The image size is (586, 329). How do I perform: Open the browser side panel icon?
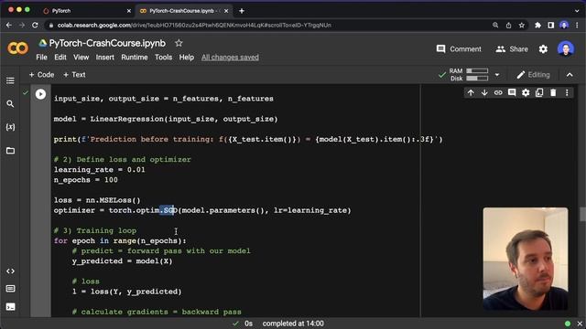(551, 26)
